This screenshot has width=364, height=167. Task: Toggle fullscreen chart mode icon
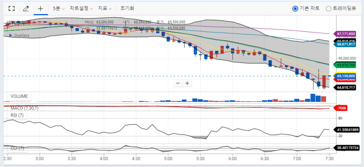coord(11,9)
